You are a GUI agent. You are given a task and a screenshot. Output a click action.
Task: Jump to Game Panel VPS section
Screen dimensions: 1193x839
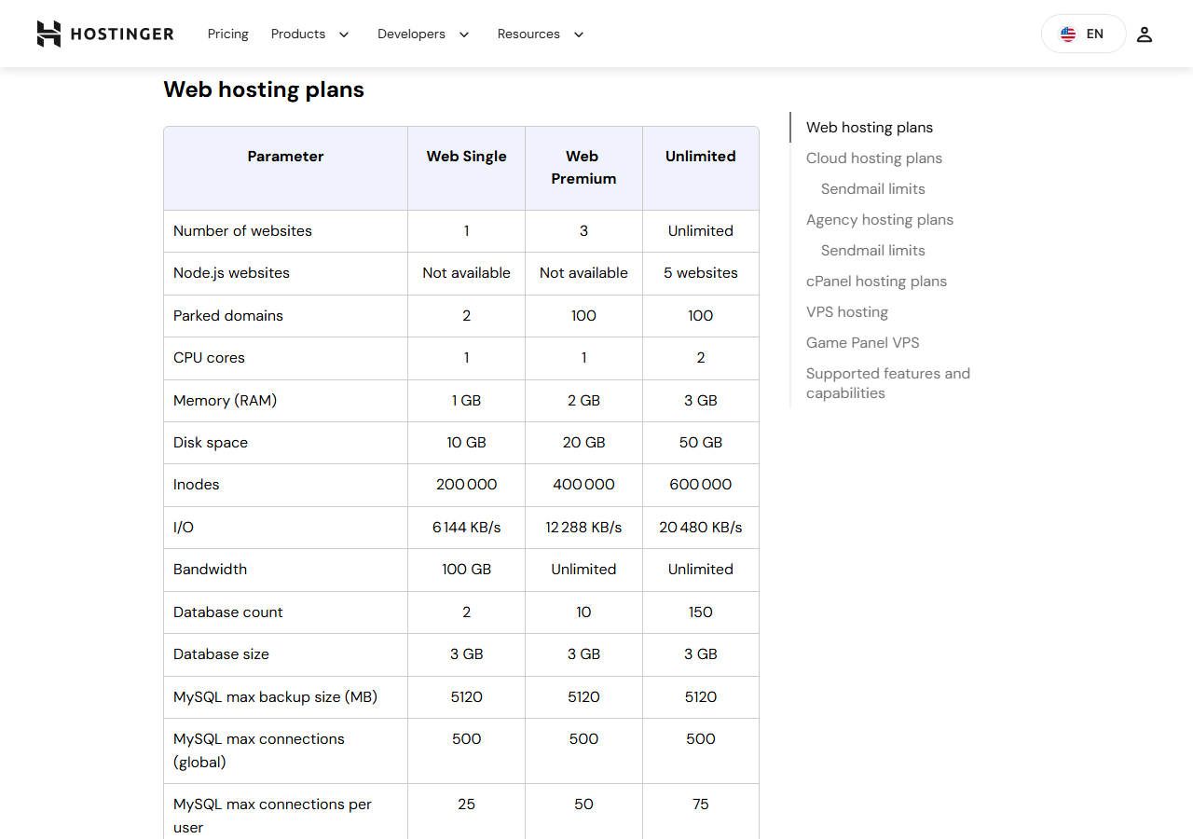pyautogui.click(x=863, y=343)
